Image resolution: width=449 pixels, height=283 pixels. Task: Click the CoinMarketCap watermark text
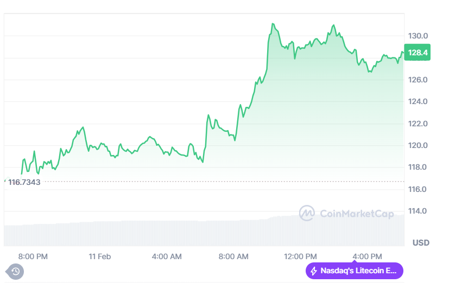pyautogui.click(x=356, y=214)
